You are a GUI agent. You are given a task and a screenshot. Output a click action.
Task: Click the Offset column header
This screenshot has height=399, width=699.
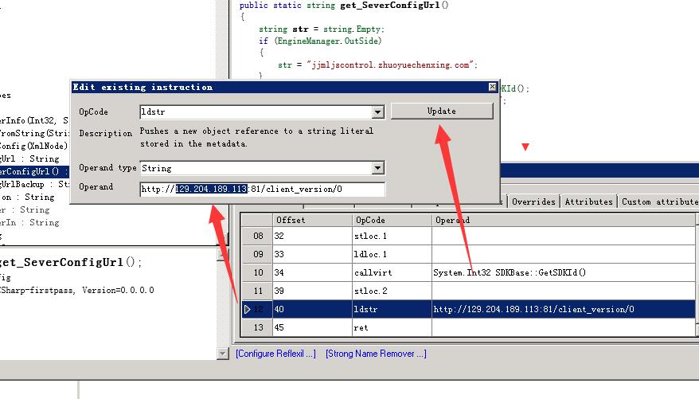click(310, 219)
